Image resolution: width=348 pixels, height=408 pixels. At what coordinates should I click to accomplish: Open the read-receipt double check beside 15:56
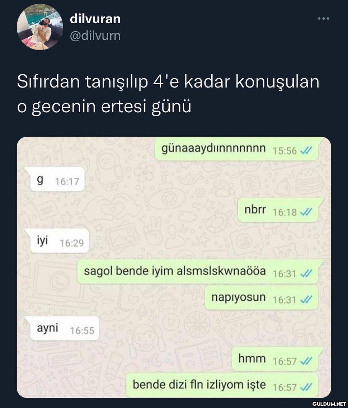click(306, 150)
